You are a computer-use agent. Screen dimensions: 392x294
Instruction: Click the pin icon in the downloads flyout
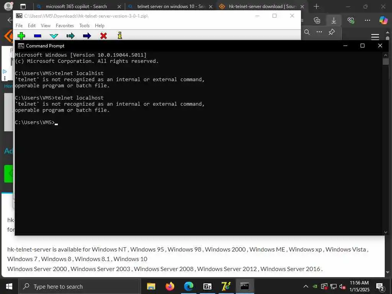pos(332,32)
